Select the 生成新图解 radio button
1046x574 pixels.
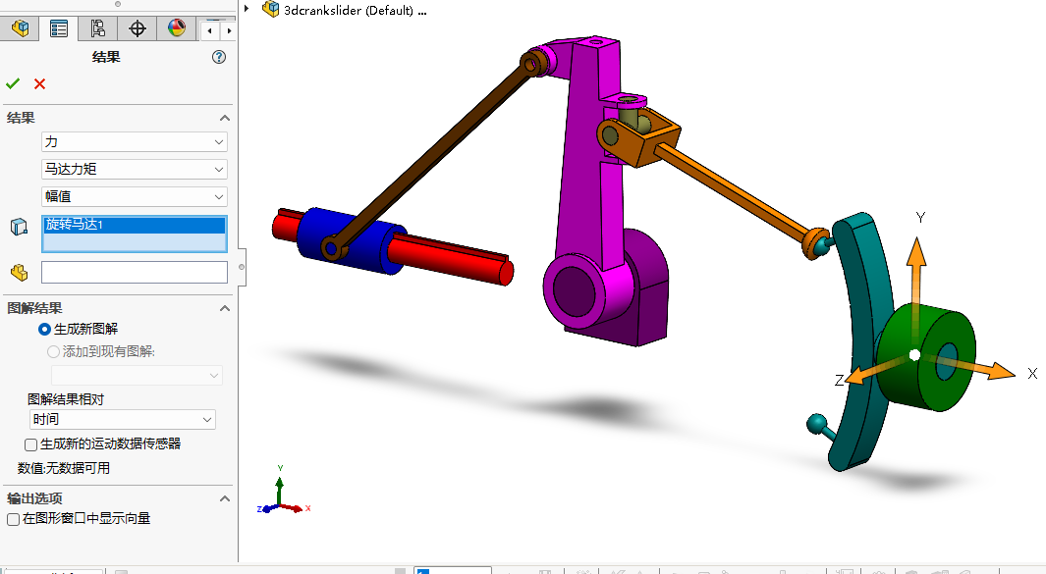click(x=44, y=329)
